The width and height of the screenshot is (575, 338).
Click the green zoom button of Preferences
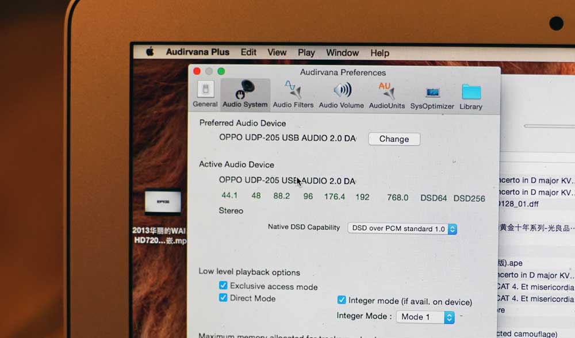[x=221, y=71]
